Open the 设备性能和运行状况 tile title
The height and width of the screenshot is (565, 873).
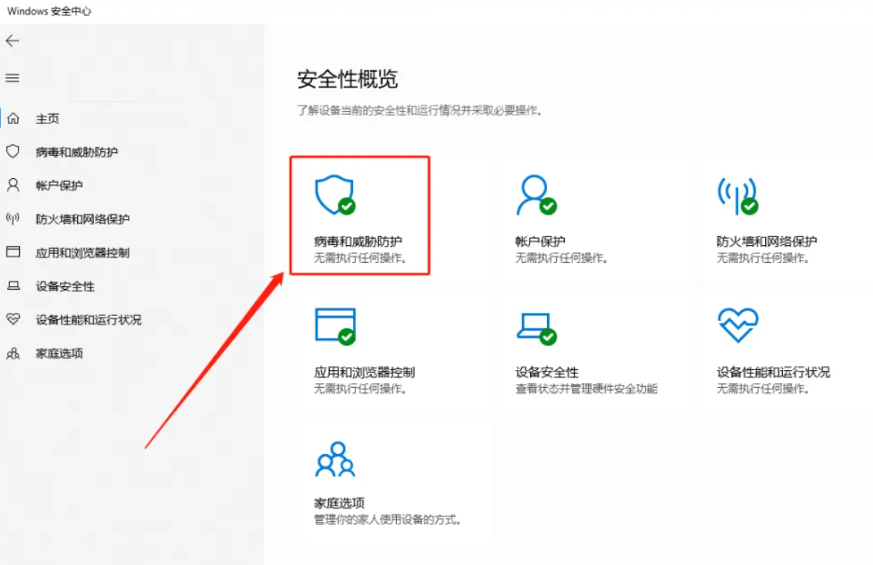(x=773, y=372)
